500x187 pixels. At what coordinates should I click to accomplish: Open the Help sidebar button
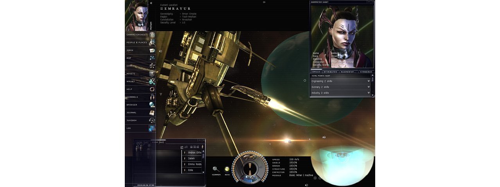140,89
